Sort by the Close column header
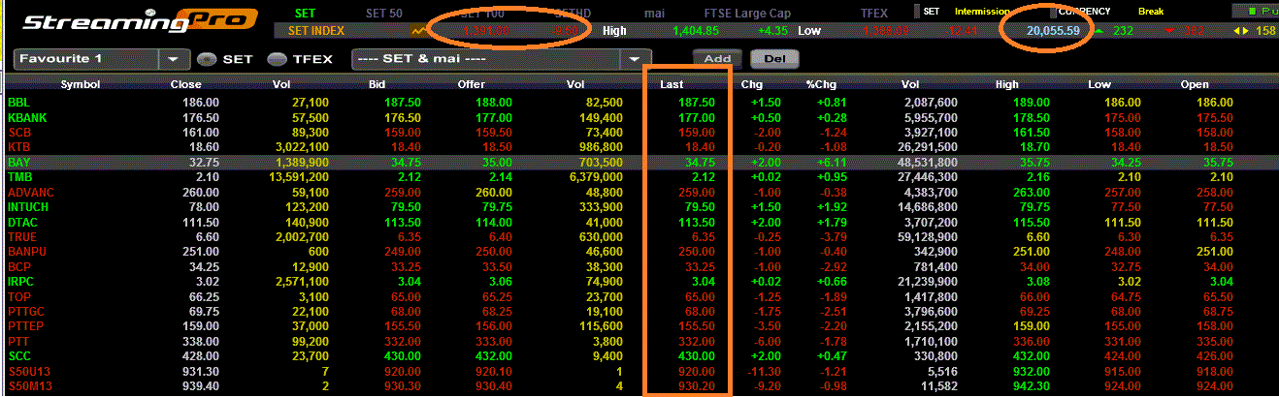Screen dimensions: 1279x397 pyautogui.click(x=185, y=84)
